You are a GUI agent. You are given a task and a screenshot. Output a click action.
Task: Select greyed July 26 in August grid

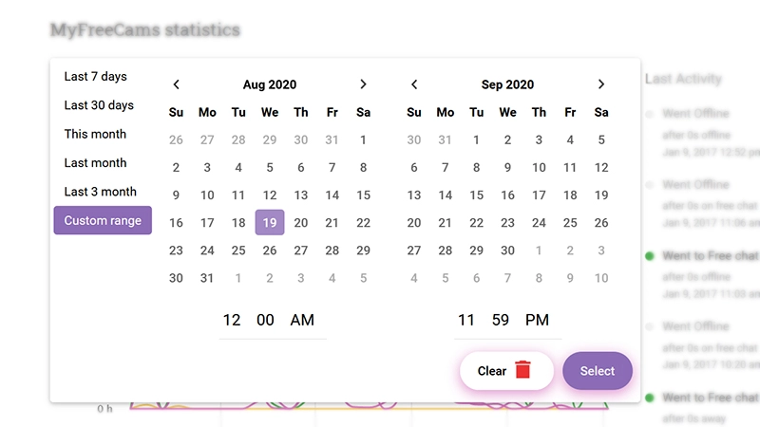pos(176,139)
